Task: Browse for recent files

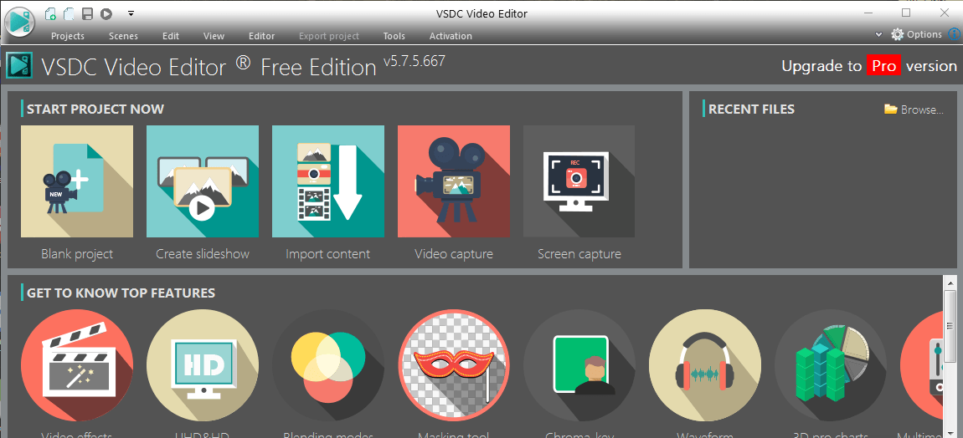Action: [x=914, y=109]
